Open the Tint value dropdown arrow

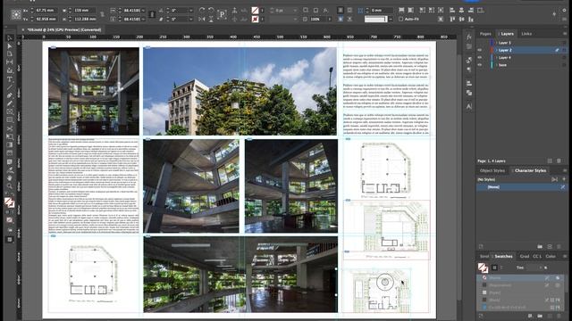540,267
